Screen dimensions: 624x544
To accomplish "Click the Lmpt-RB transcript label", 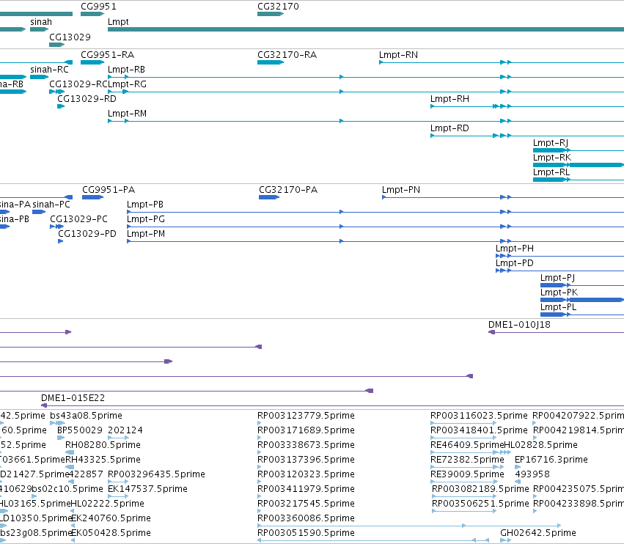I will [x=127, y=70].
